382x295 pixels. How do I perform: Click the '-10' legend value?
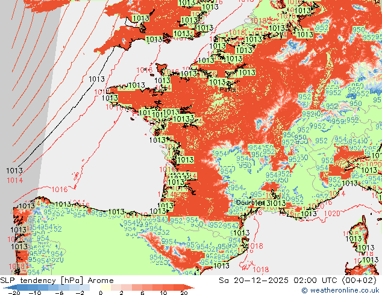[35, 293]
